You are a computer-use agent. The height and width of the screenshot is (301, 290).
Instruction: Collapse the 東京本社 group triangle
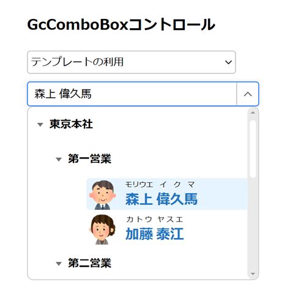40,124
